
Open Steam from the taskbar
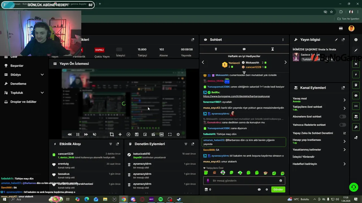pos(179,199)
